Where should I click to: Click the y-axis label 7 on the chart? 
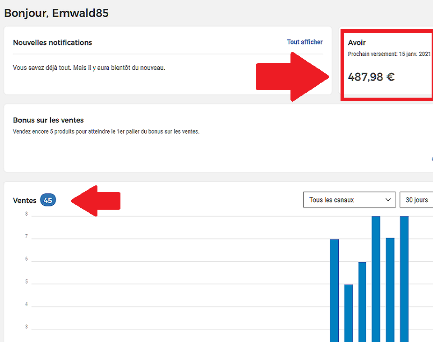click(x=27, y=236)
